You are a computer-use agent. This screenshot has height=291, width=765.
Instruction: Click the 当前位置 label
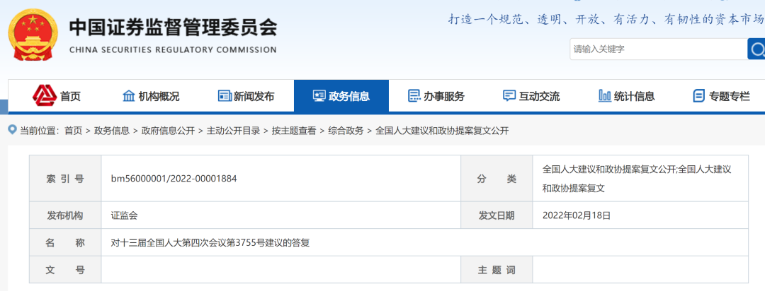40,131
